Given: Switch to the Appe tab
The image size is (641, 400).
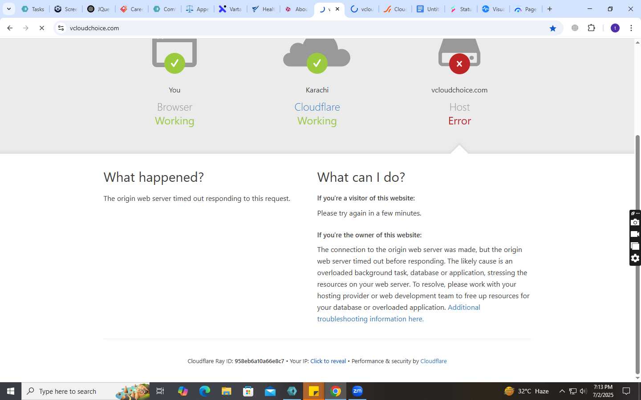Looking at the screenshot, I should (197, 9).
